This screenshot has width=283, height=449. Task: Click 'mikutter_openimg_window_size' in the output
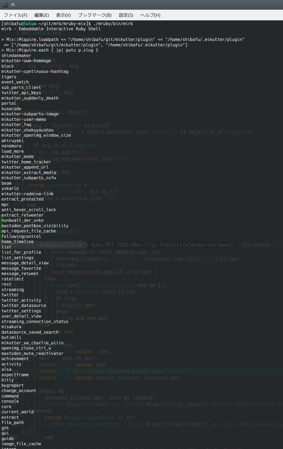click(36, 135)
